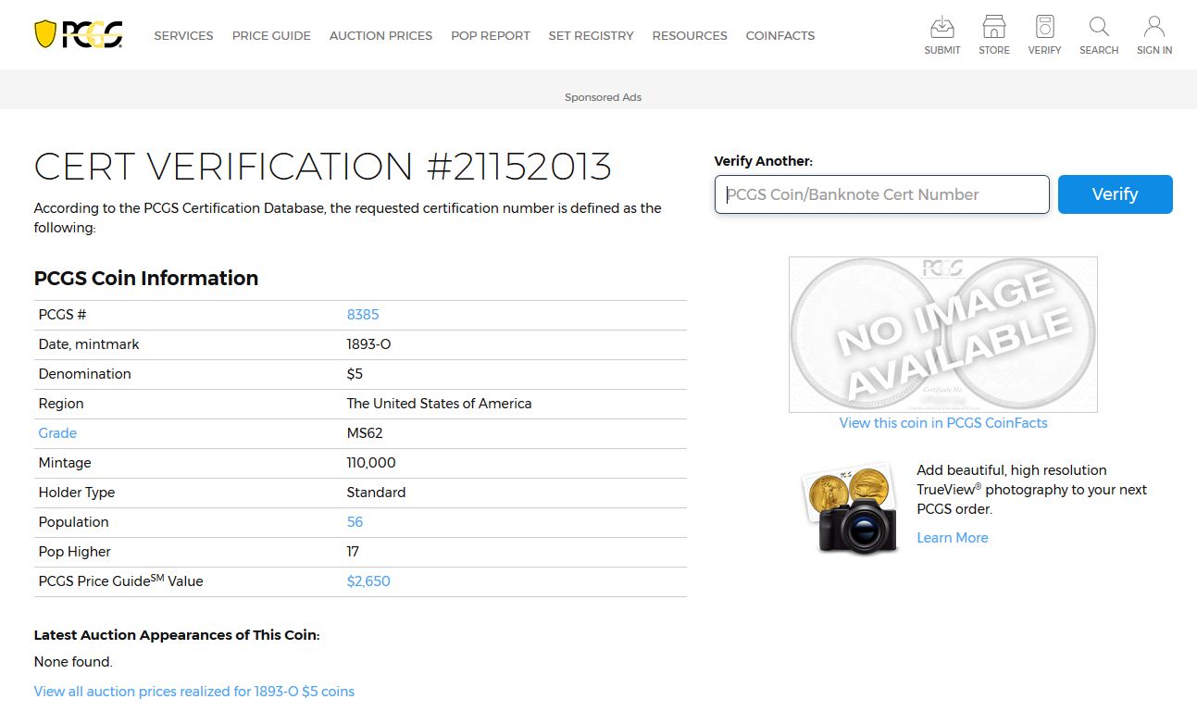
Task: Open the Set Registry menu
Action: [591, 35]
